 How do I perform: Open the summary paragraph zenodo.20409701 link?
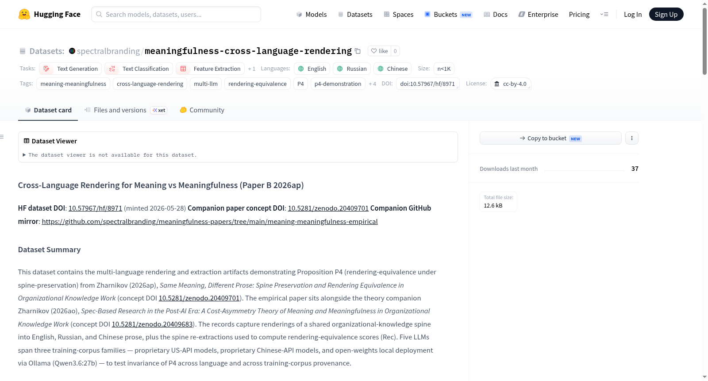click(x=199, y=298)
